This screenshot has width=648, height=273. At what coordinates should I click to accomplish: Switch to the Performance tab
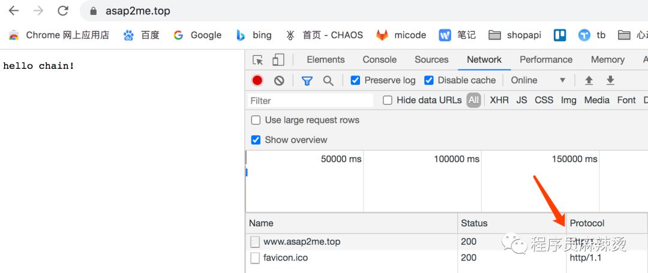click(x=546, y=60)
